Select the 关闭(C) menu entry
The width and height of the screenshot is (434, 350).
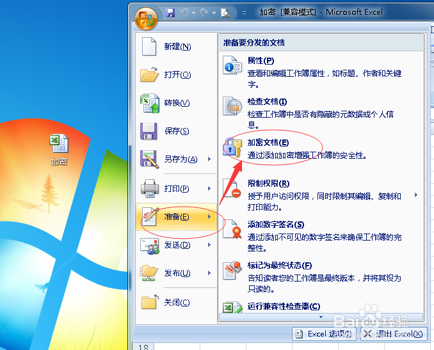tap(176, 303)
